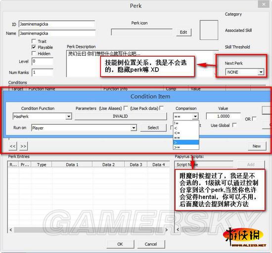
Task: Click the Data 4 column header
Action: coord(159,164)
